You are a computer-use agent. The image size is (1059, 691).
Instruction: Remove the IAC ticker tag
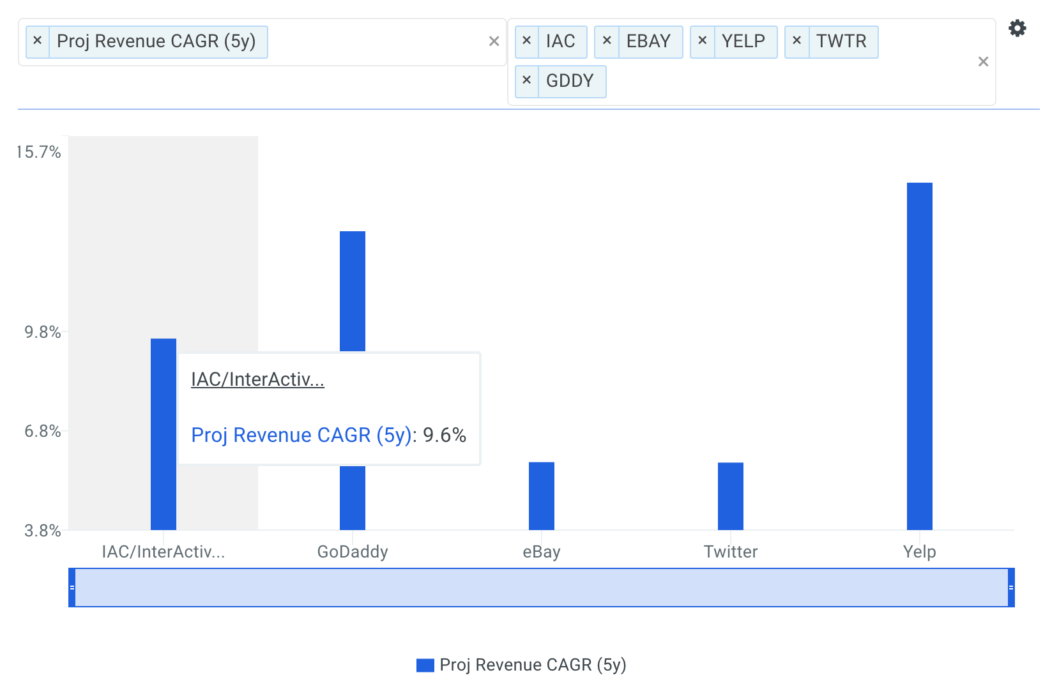coord(527,42)
